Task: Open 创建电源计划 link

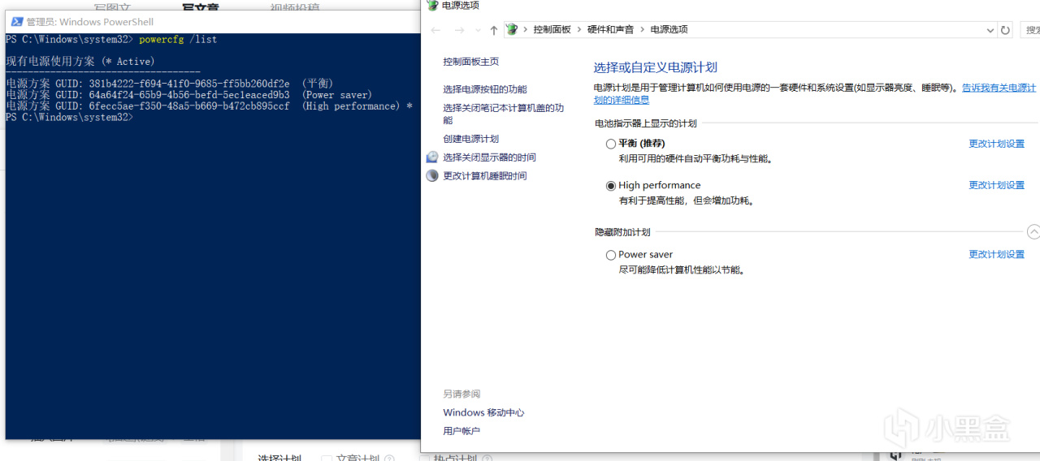Action: tap(471, 139)
